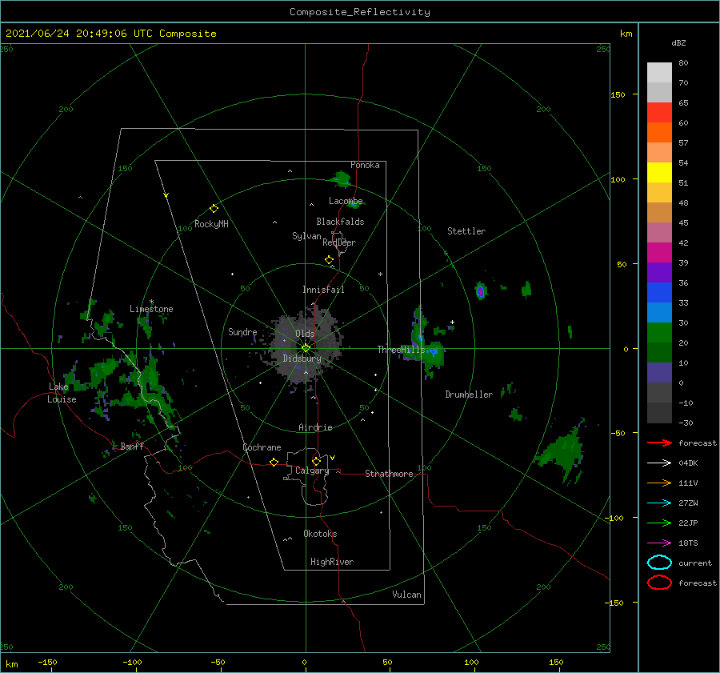Image resolution: width=720 pixels, height=673 pixels.
Task: Click the magenta 42 dBZ color swatch
Action: (x=659, y=253)
